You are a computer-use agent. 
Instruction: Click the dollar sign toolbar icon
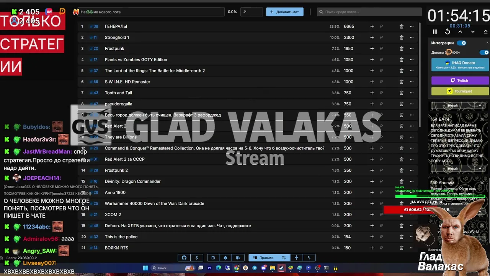197,258
